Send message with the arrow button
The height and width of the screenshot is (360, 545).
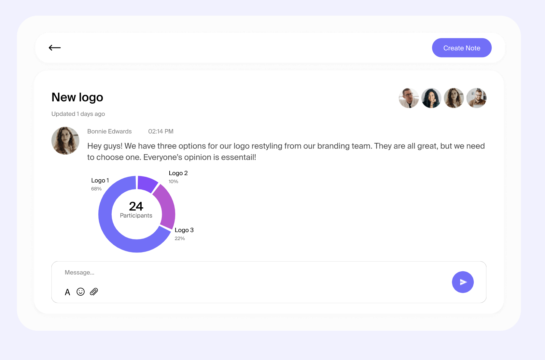pos(463,282)
